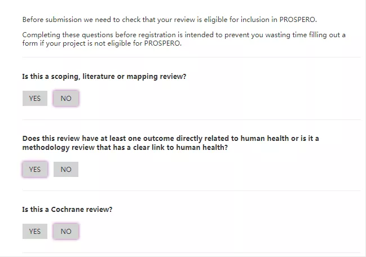Choose YES for human health outcome question
366x257 pixels.
click(x=34, y=169)
